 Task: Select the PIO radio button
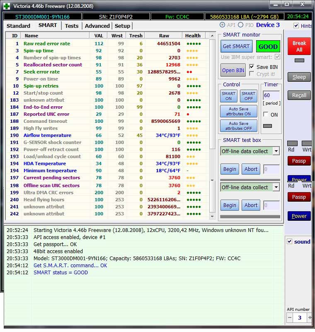(240, 25)
